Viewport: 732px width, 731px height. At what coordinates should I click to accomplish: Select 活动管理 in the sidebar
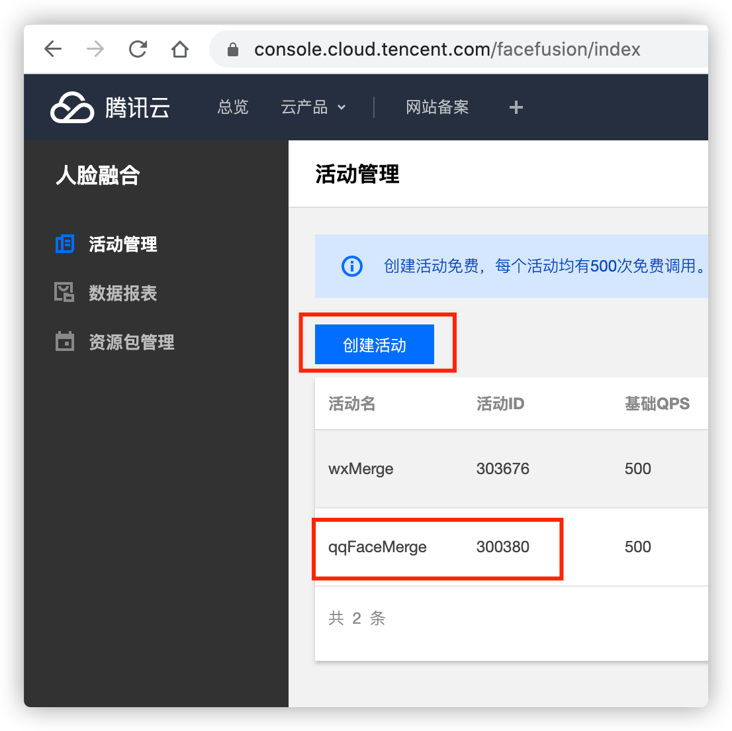[123, 244]
